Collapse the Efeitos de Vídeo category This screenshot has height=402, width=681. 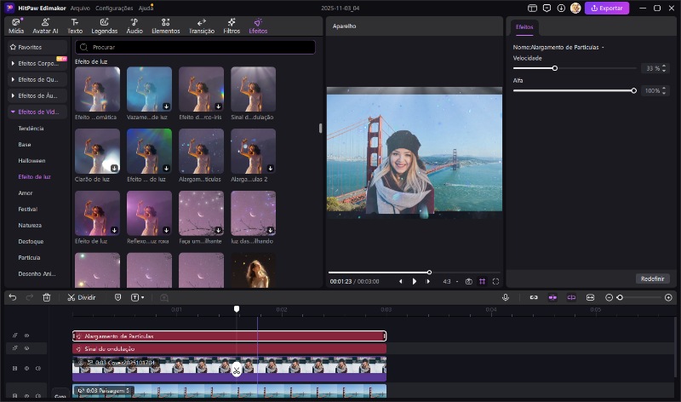click(x=37, y=112)
